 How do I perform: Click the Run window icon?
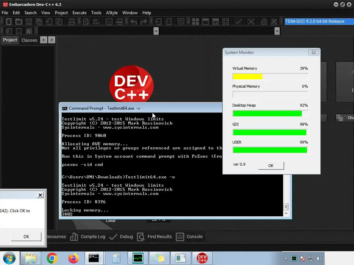pos(205,22)
